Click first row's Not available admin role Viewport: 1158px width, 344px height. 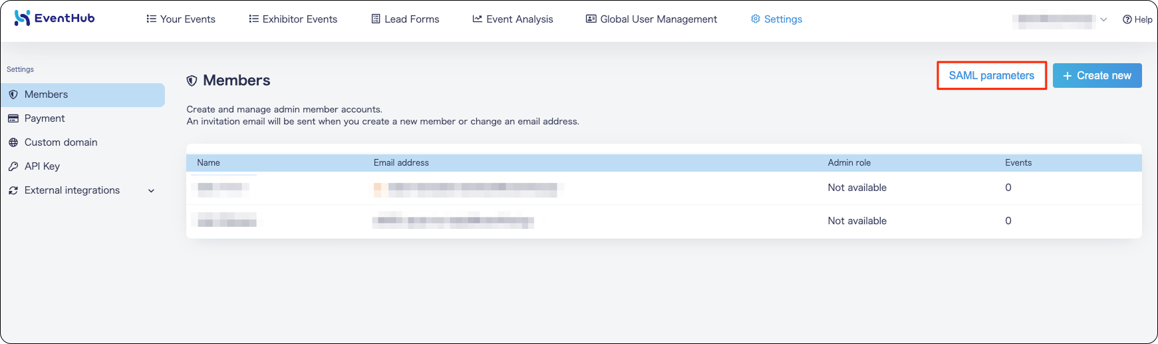pyautogui.click(x=857, y=188)
